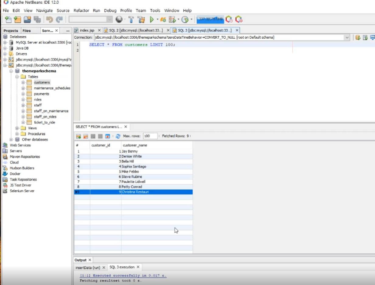
Task: Undo the last edit
Action: click(x=49, y=19)
